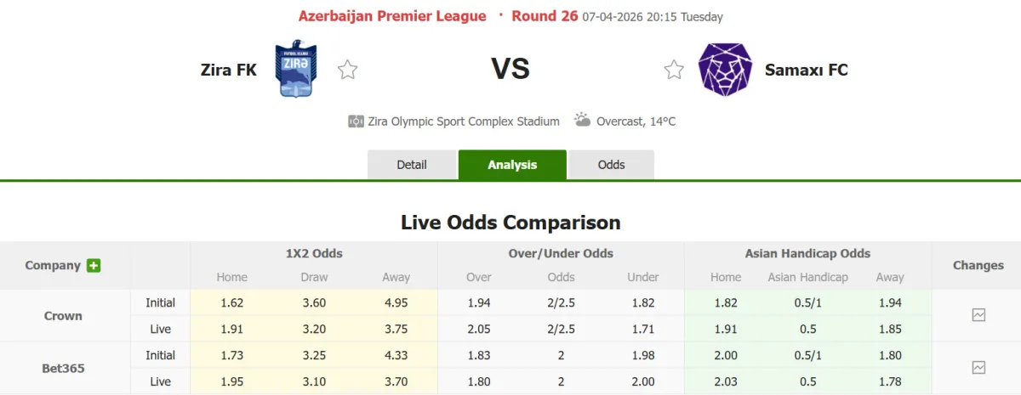Favorite Samaxı FC with the star
Viewport: 1021px width, 395px height.
pyautogui.click(x=674, y=70)
